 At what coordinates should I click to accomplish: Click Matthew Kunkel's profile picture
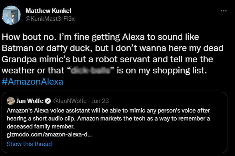[x=11, y=15]
